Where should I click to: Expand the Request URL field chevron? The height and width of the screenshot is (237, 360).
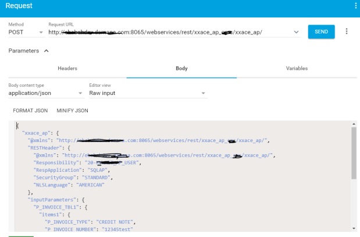pos(297,32)
